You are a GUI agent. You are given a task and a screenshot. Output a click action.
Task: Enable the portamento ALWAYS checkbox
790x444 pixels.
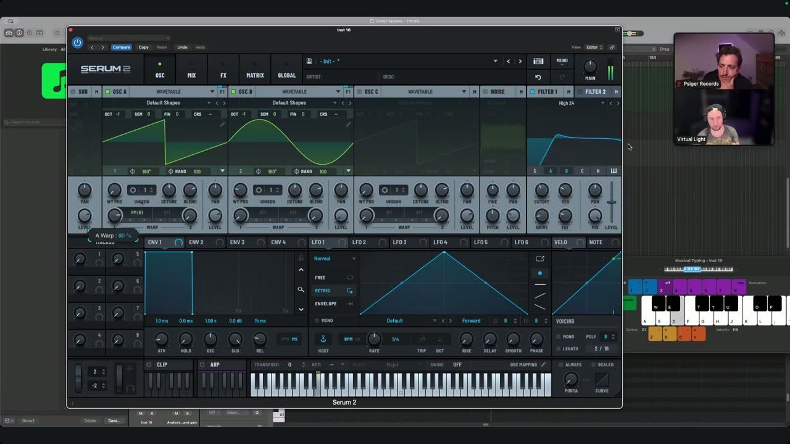[560, 364]
